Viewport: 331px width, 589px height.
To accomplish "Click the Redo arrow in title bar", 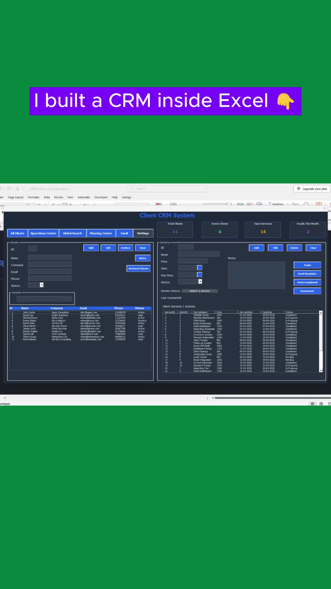I will [9, 189].
